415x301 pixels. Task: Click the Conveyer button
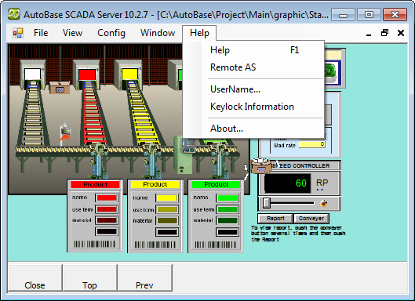(x=311, y=219)
